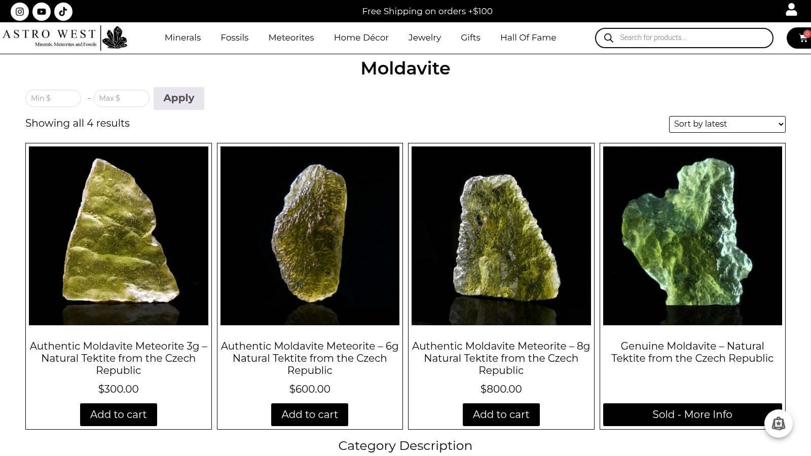Open the Instagram social link

20,11
